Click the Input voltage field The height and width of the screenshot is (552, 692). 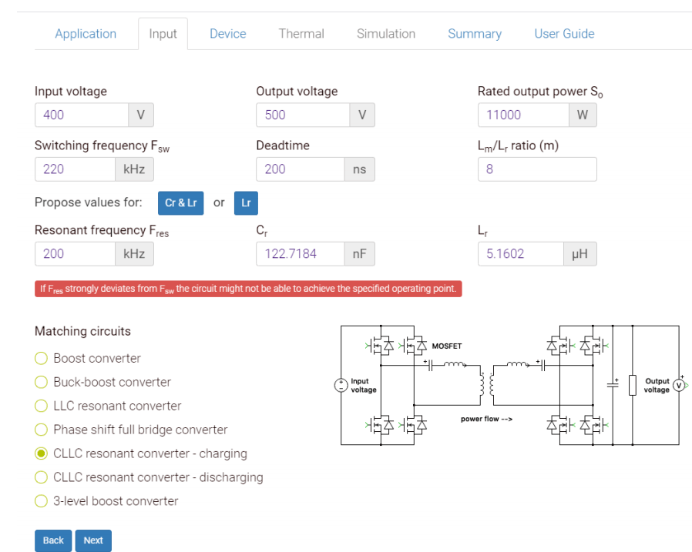81,115
